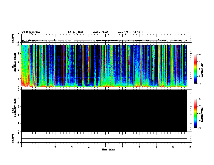Click the "-5" tick on ch.3(V) axis

pyautogui.click(x=18, y=143)
